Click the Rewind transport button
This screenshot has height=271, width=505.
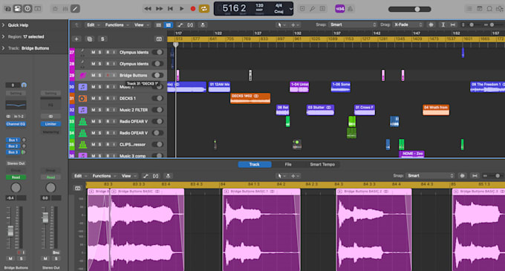(x=148, y=9)
